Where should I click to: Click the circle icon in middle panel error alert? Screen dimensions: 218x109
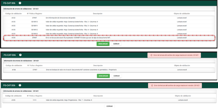coord(152,55)
